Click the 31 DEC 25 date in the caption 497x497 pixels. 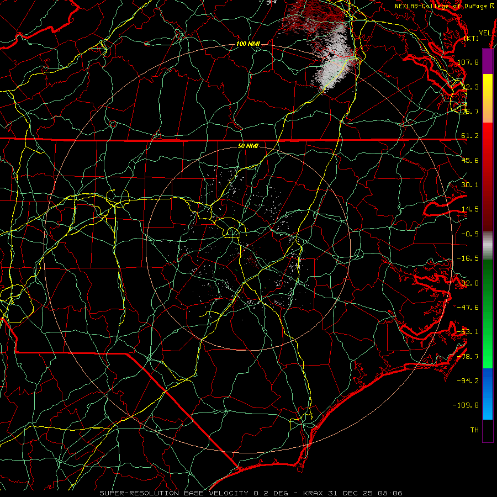click(x=350, y=493)
